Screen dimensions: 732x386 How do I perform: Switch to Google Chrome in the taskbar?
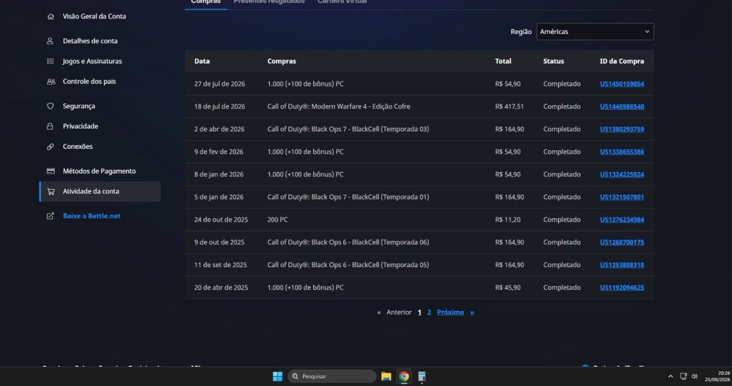[x=404, y=376]
